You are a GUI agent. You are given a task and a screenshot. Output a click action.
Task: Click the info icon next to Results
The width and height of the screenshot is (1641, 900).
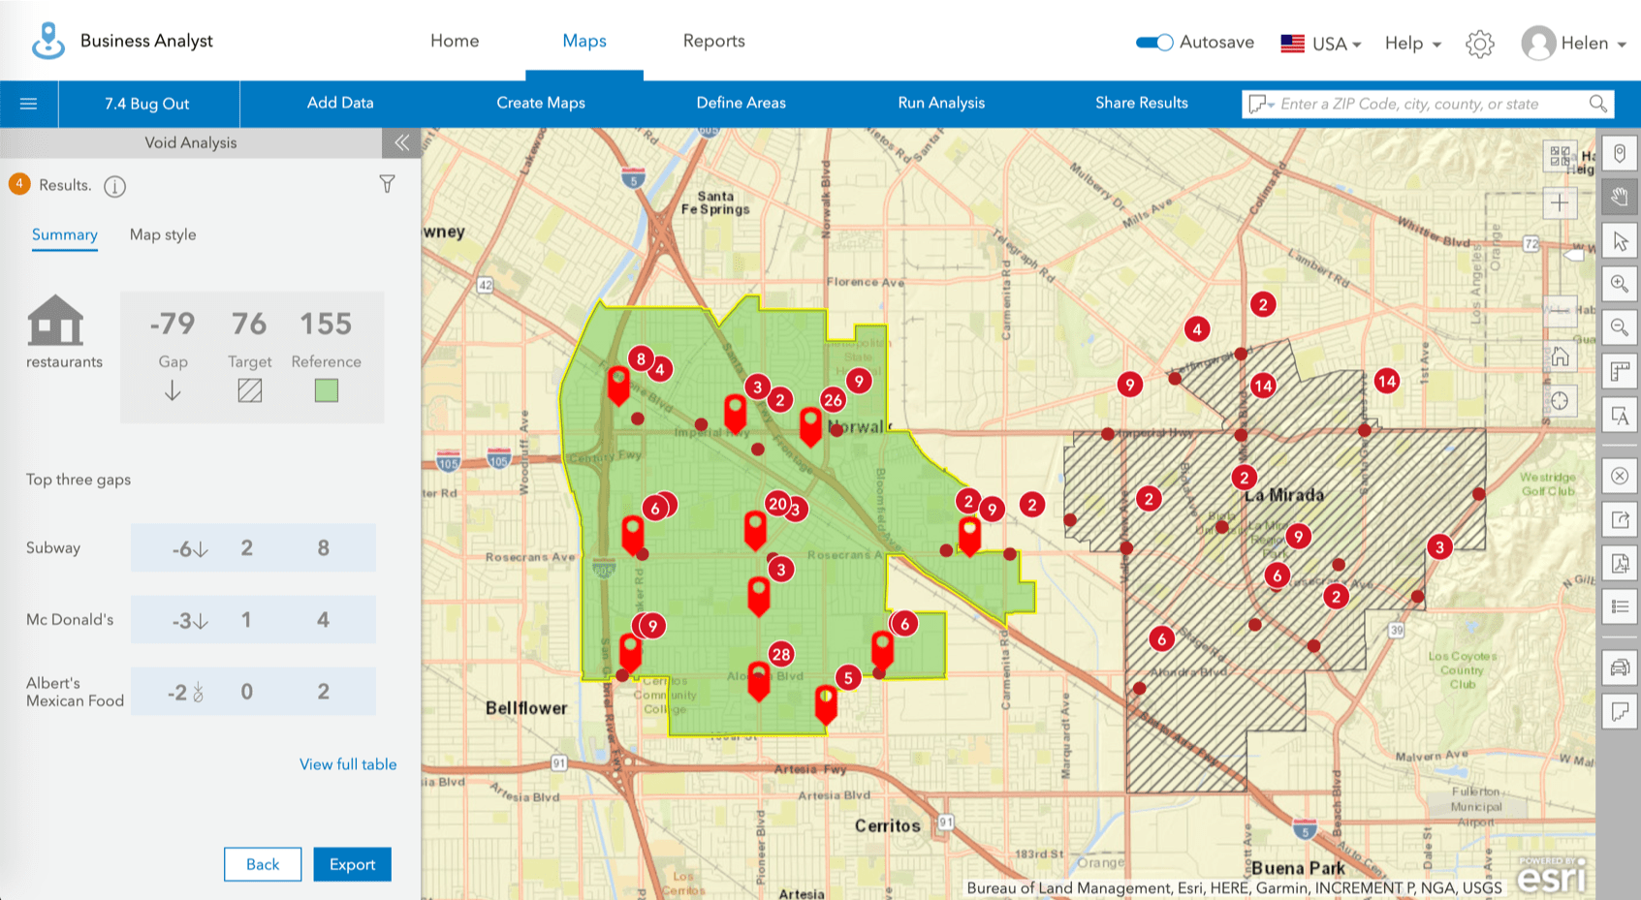point(114,186)
